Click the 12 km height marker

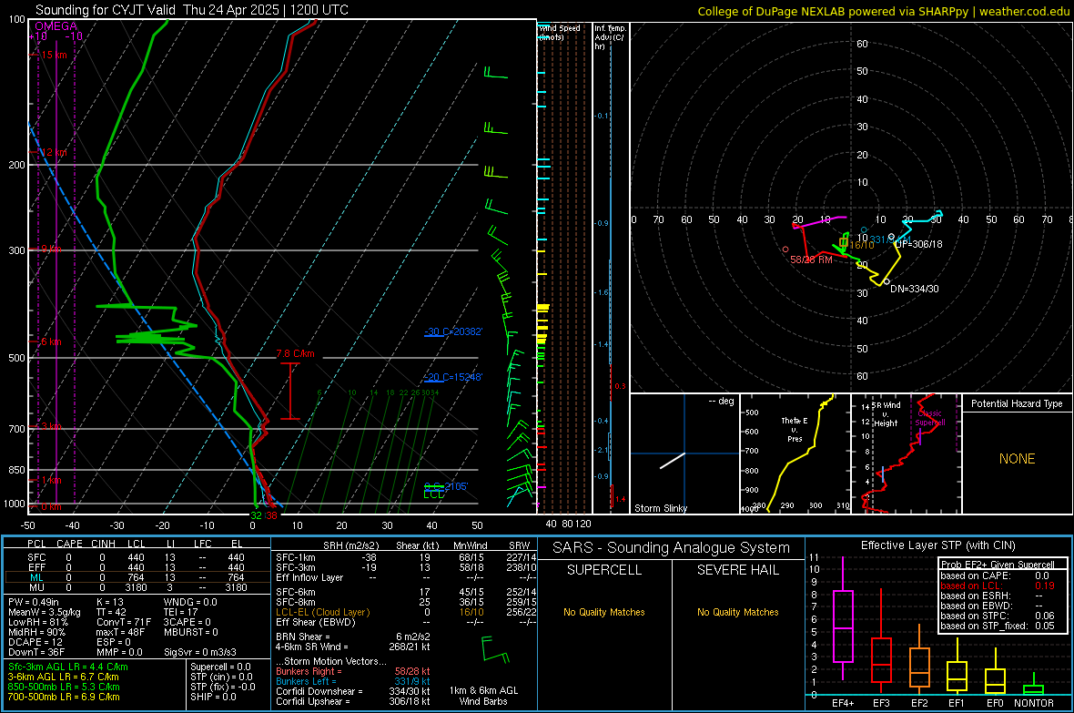(54, 152)
